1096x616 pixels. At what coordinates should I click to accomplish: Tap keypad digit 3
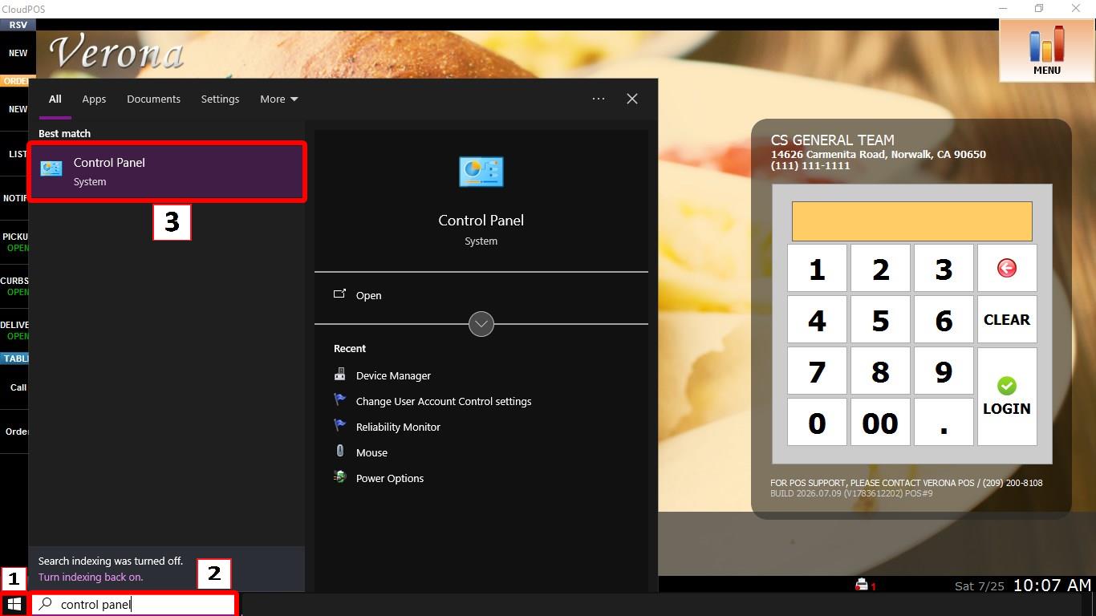coord(944,268)
